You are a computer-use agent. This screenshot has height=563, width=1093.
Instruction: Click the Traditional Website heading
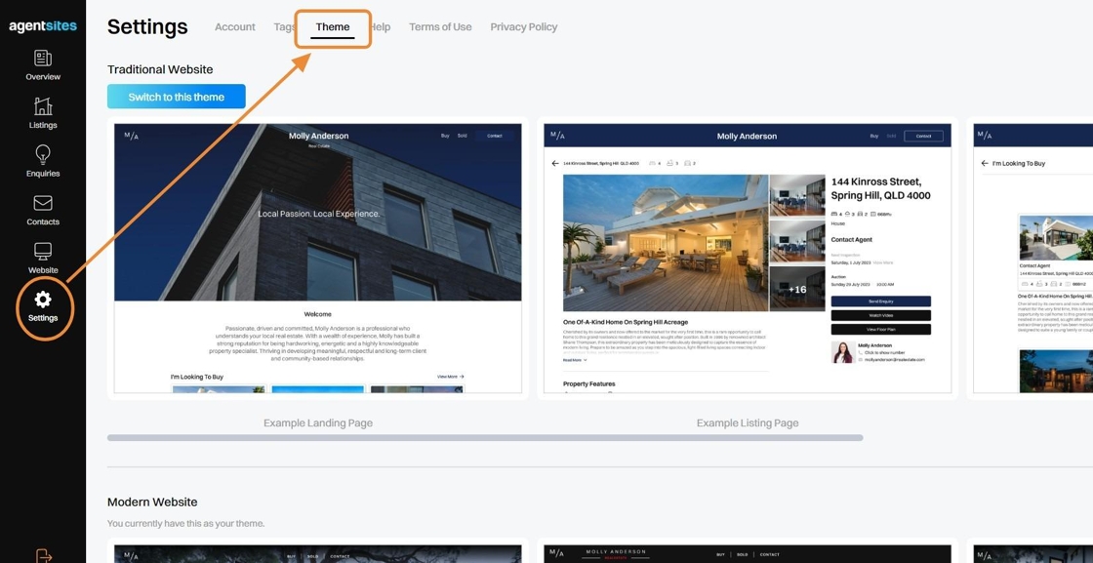(x=160, y=69)
